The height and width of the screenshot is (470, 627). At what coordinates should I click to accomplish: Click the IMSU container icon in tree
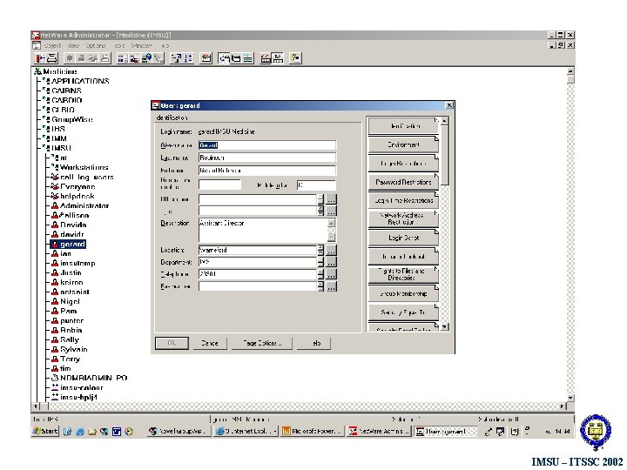tap(46, 148)
